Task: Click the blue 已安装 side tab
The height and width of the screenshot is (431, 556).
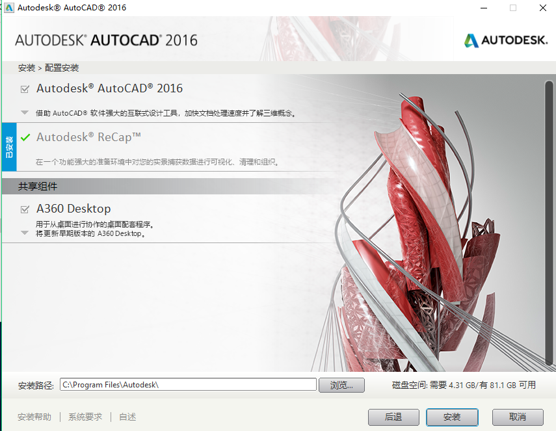Action: coord(9,147)
